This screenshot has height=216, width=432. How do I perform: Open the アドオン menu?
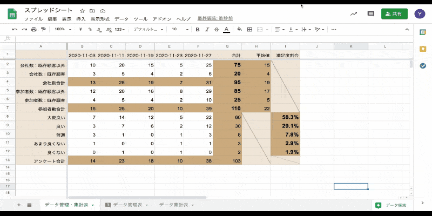162,19
